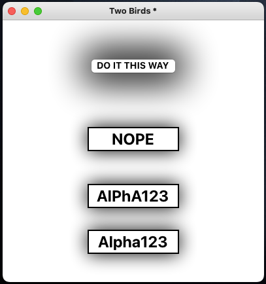
Task: Select the lowercase-style Alpha123 option
Action: pyautogui.click(x=133, y=241)
